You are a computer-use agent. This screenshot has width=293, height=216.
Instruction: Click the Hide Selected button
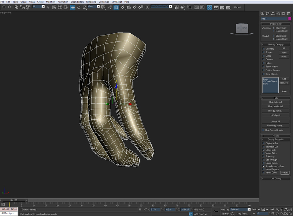275,102
